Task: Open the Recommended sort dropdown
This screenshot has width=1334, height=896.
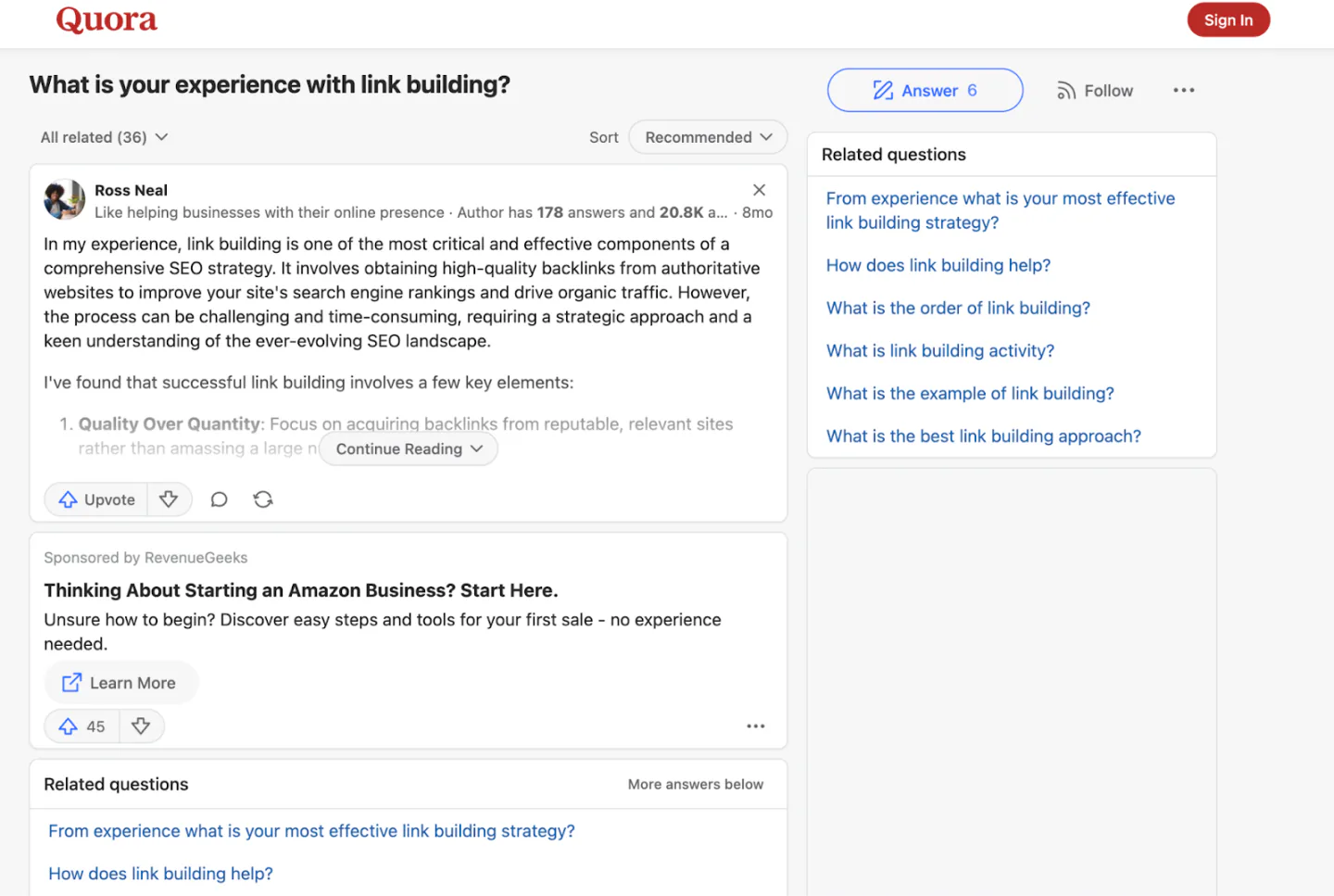Action: [708, 137]
